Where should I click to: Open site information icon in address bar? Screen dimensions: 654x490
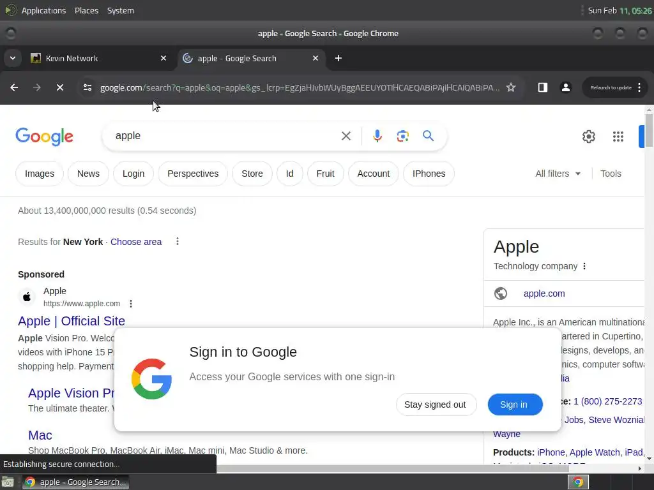(87, 87)
